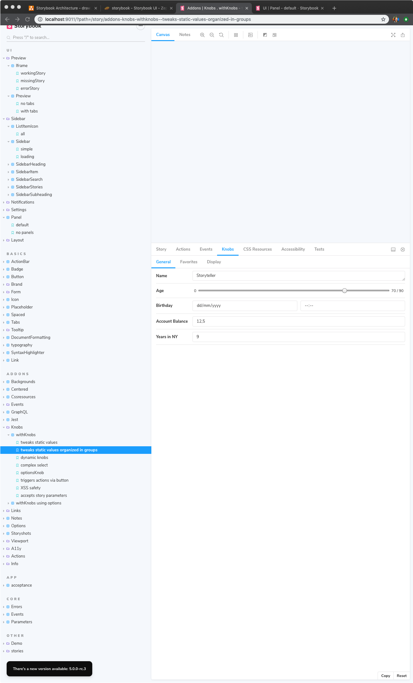Screen dimensions: 413x683
Task: Open the Tests panel tab
Action: (x=319, y=249)
